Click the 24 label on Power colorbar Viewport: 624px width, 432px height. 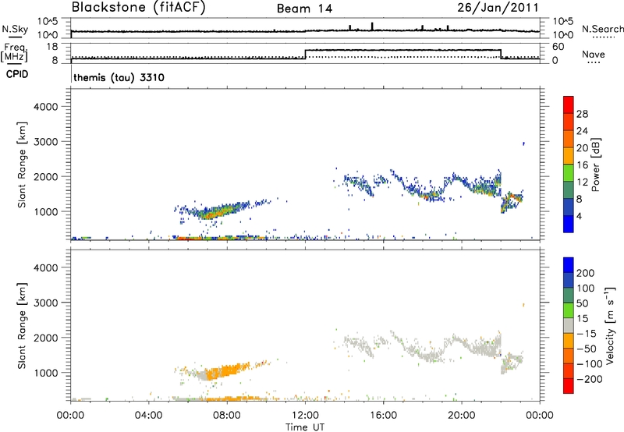tap(582, 131)
